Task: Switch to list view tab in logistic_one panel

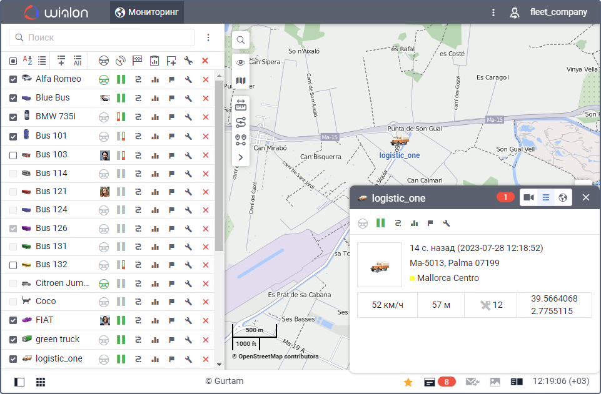Action: point(546,198)
